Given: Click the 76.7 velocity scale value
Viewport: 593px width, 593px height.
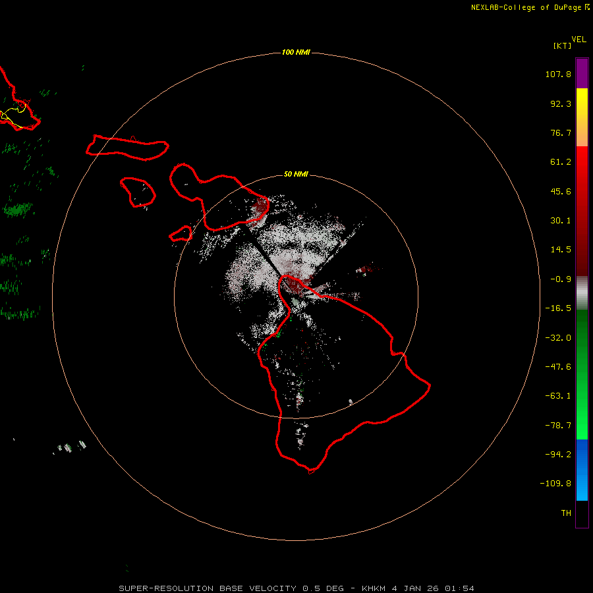Looking at the screenshot, I should point(561,132).
